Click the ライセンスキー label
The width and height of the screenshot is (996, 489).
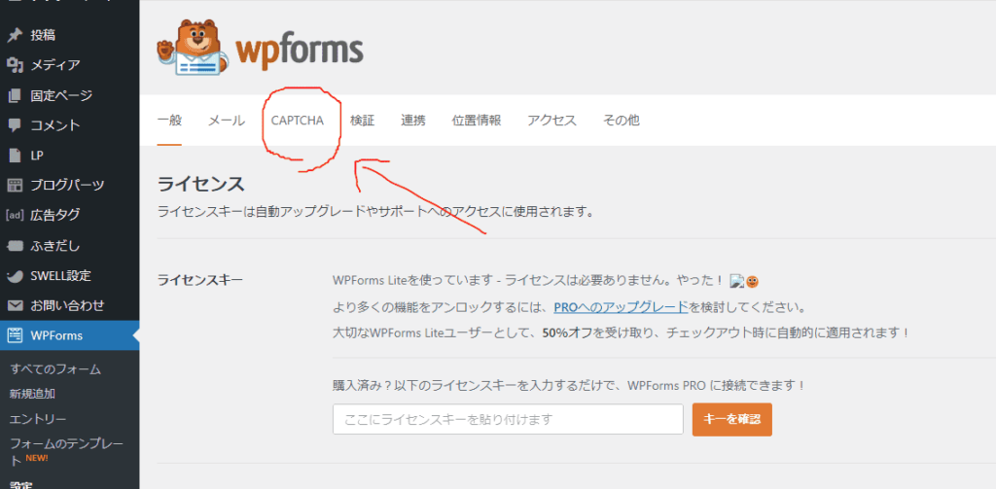(200, 280)
